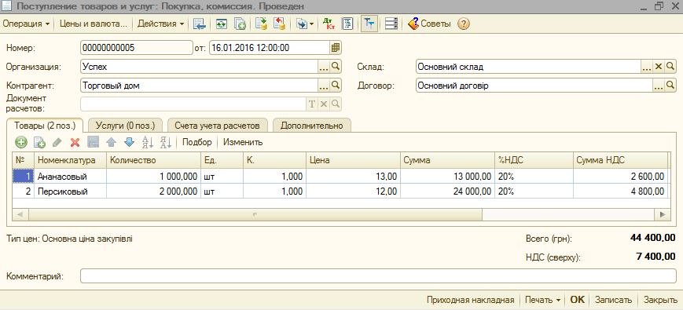This screenshot has width=683, height=310.
Task: Select sum cell 24 000,00
Action: pyautogui.click(x=448, y=191)
